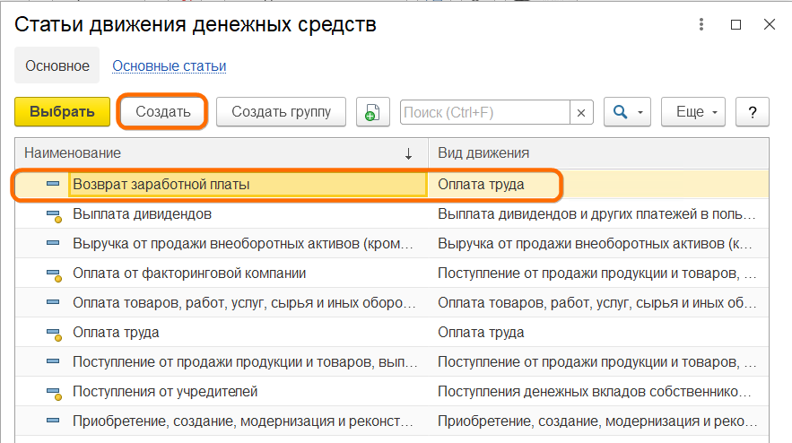The width and height of the screenshot is (792, 443).
Task: Click the row icon beside Оплата труда name
Action: point(54,334)
